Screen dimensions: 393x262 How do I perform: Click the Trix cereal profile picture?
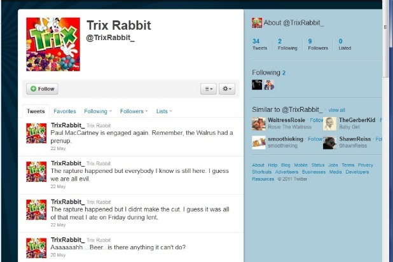tap(53, 44)
